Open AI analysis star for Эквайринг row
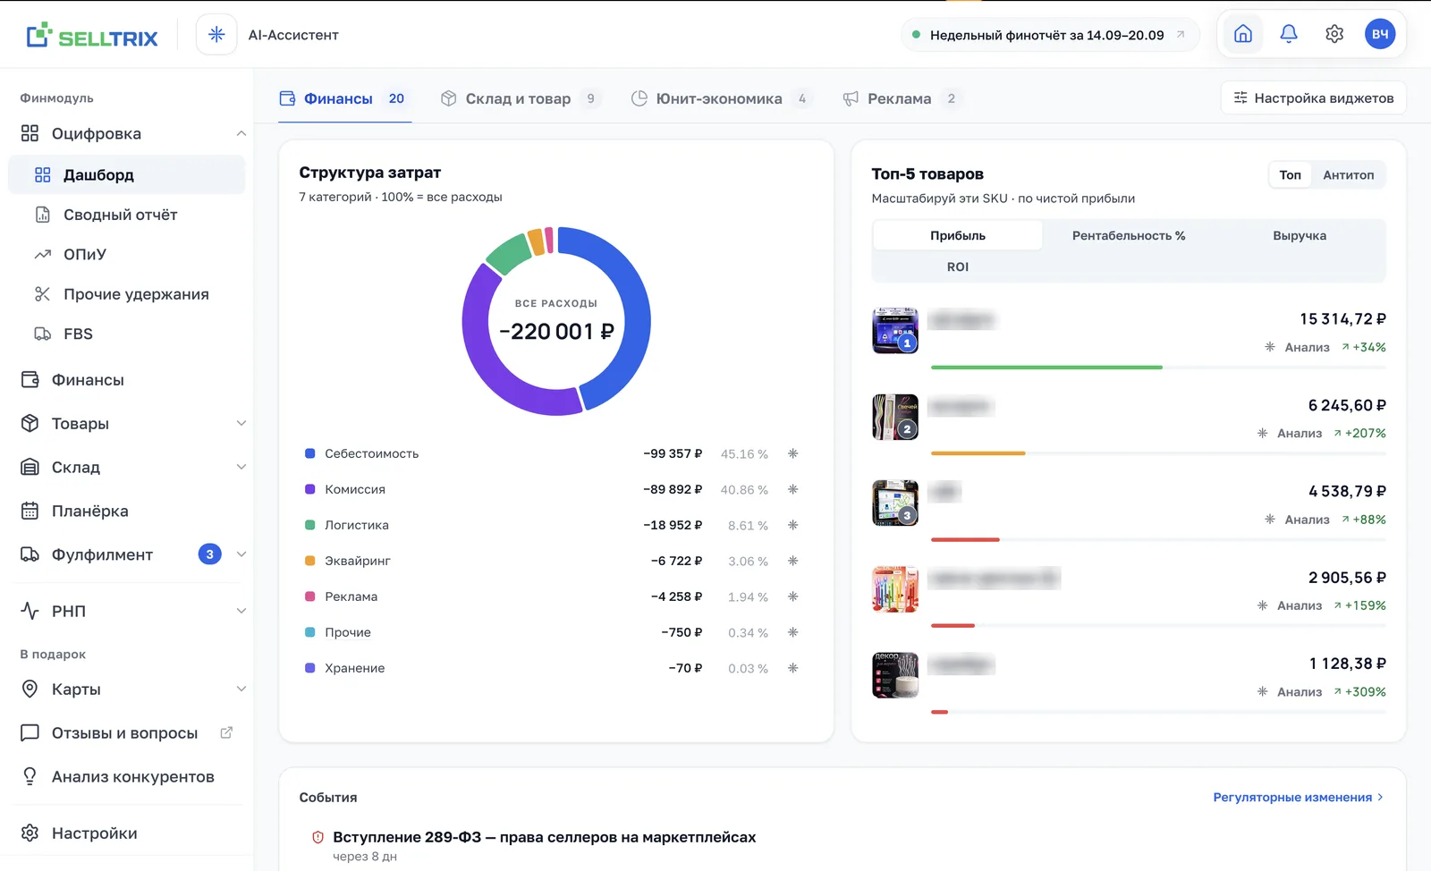 792,561
